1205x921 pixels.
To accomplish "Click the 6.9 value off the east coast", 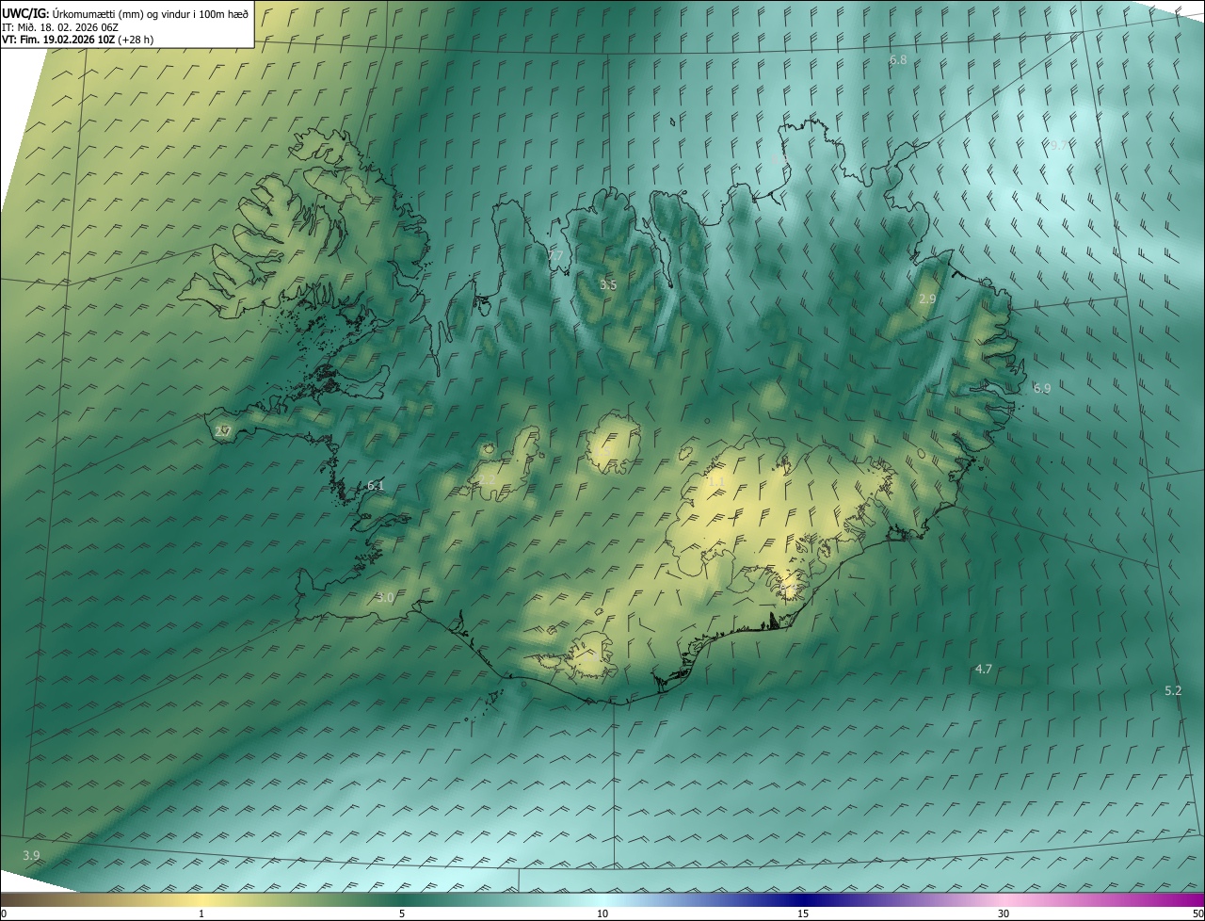I will (1041, 388).
